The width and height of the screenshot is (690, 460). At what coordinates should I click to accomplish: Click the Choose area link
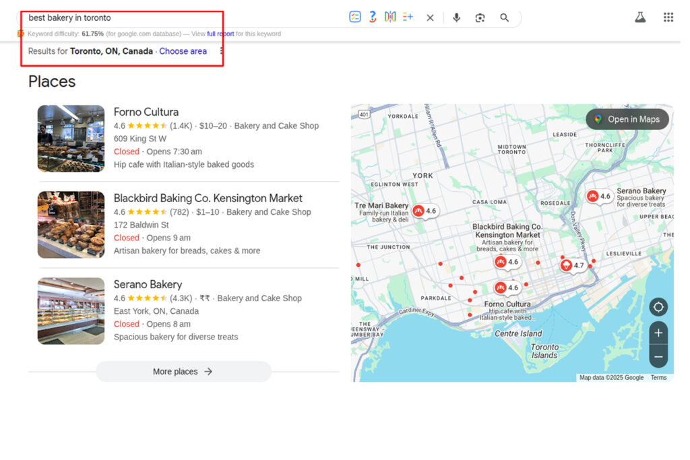[183, 51]
